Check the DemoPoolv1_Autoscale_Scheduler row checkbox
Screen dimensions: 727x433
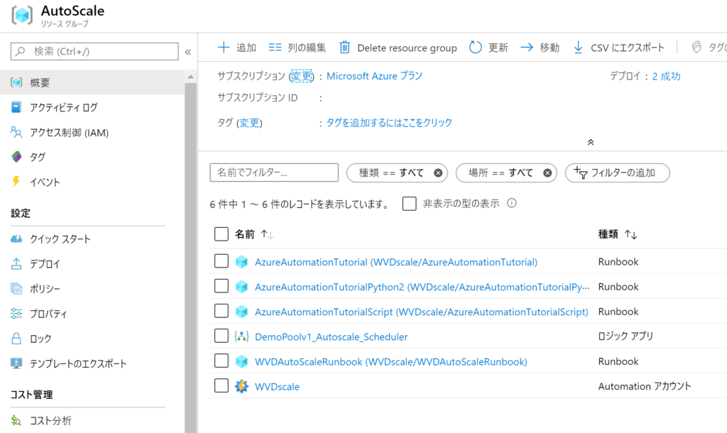coord(222,336)
